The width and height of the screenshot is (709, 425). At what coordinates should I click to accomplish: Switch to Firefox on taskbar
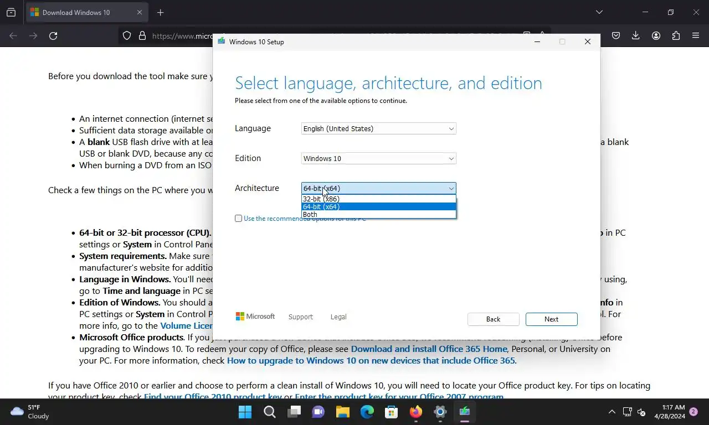pos(416,412)
